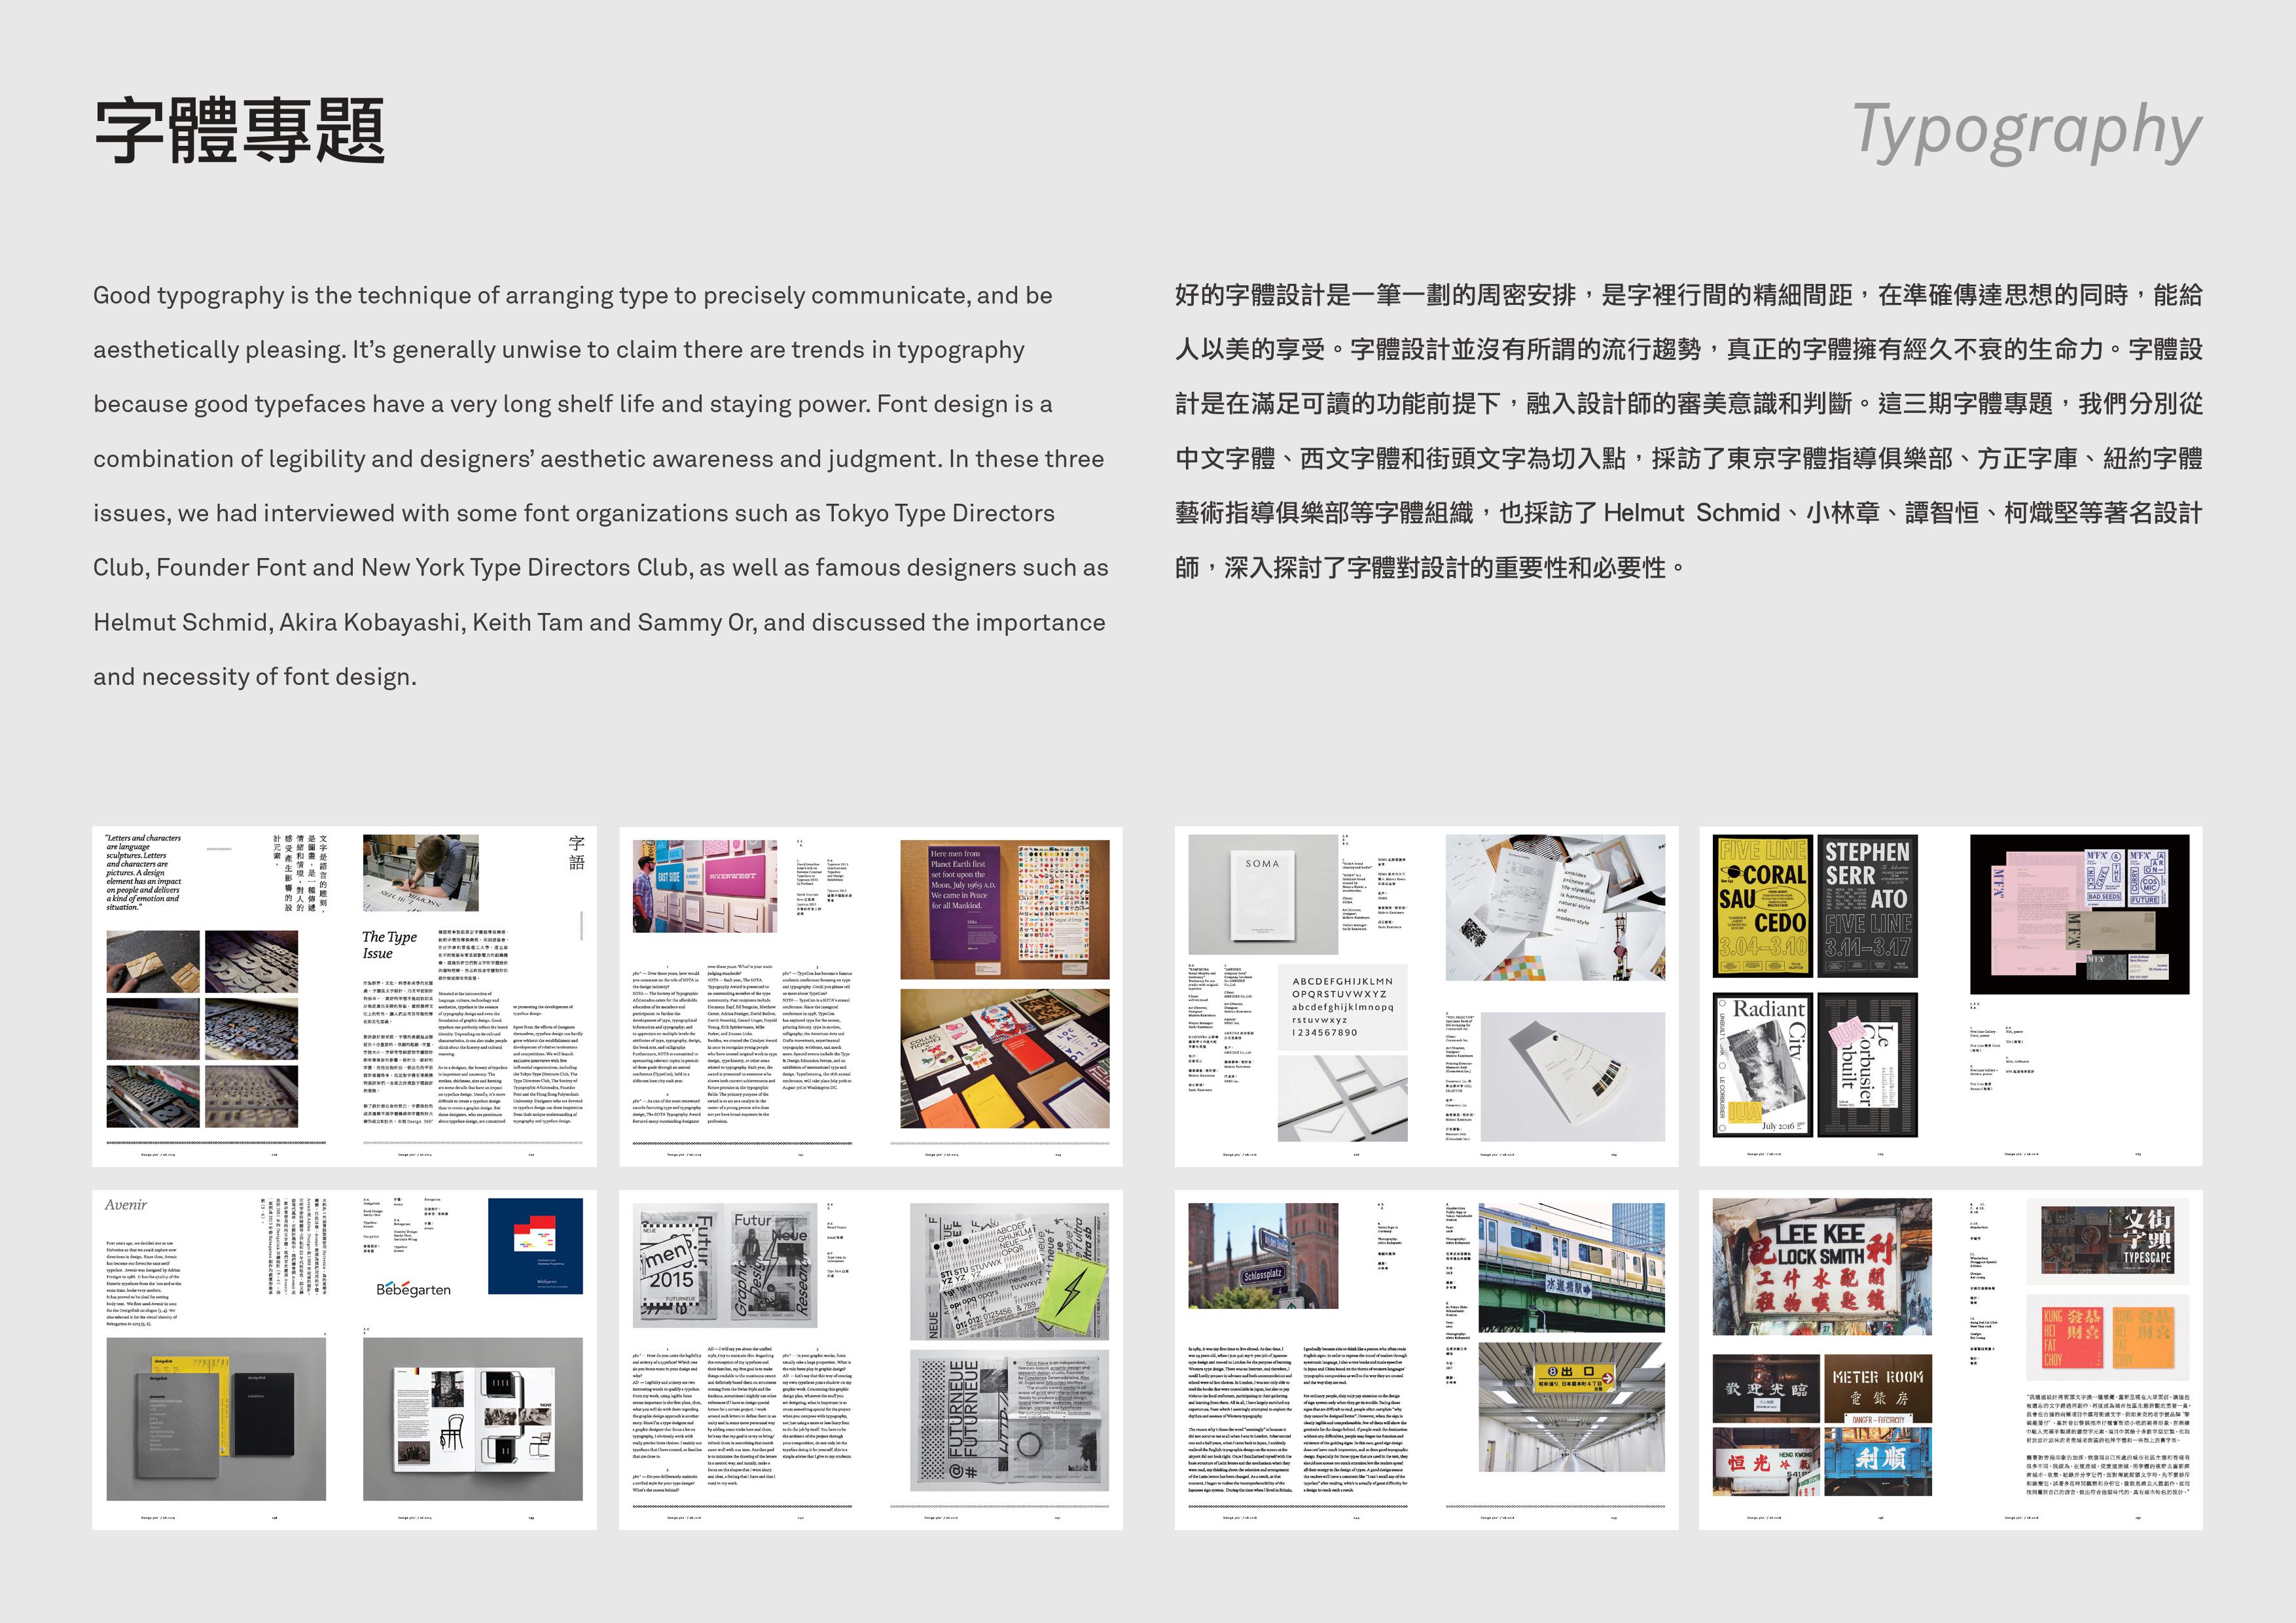Open the Schlossplatz street sign photo
The image size is (2296, 1623).
click(x=1262, y=1255)
